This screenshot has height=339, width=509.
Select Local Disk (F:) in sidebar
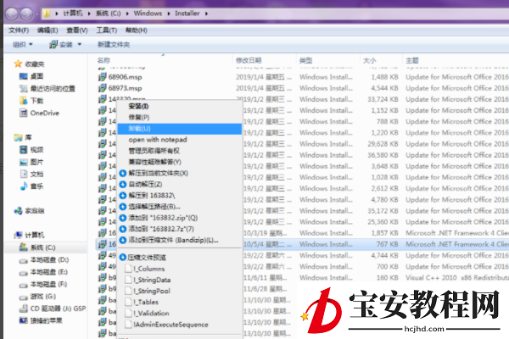43,284
